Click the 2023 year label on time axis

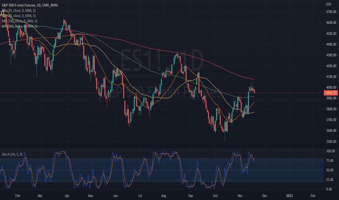[289, 196]
